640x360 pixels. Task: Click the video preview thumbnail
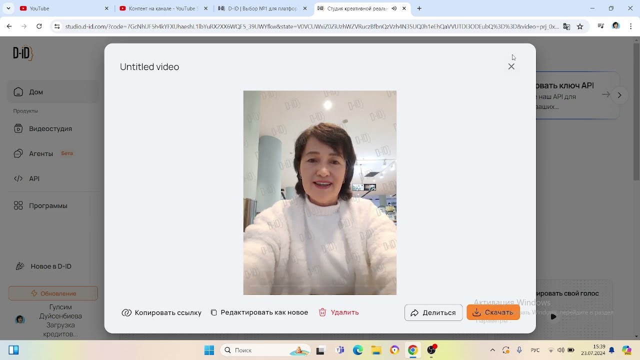click(320, 192)
